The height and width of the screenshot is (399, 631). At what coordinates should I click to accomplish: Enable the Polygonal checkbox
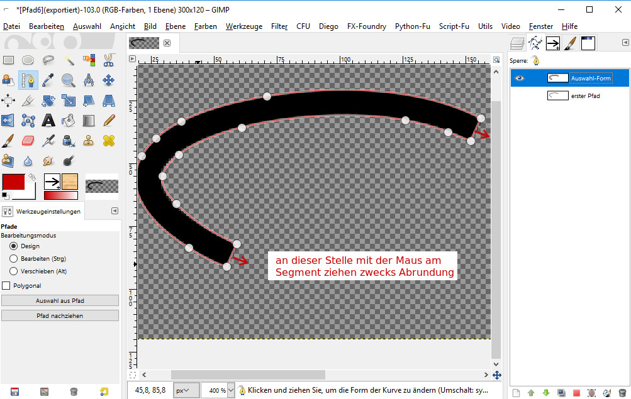point(6,286)
